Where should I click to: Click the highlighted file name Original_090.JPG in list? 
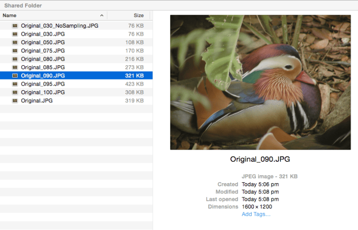pyautogui.click(x=43, y=75)
